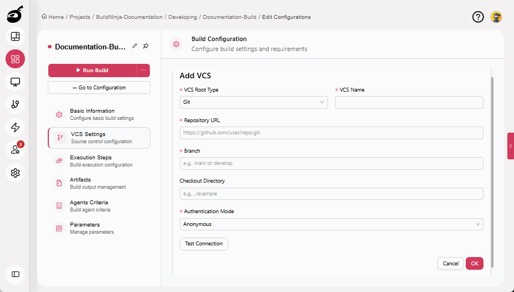Open Artifacts section
Viewport: 514px width, 292px height.
[x=99, y=183]
